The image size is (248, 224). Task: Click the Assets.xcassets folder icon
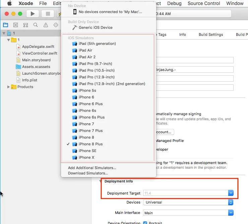[x=18, y=67]
